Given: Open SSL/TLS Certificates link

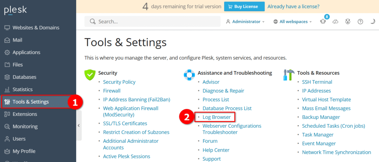Looking at the screenshot, I should pyautogui.click(x=125, y=124).
